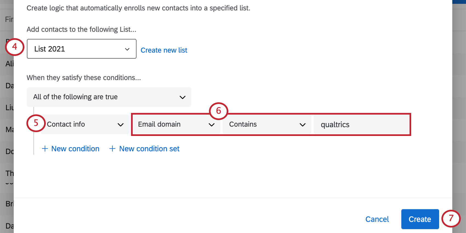The width and height of the screenshot is (466, 233).
Task: Expand the 'All of the following are true' dropdown
Action: (x=109, y=97)
